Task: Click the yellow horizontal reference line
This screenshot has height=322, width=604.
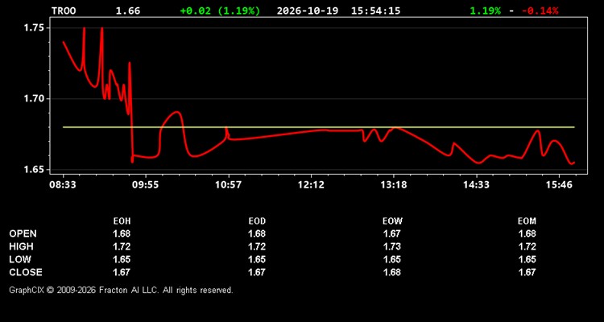Action: (x=319, y=127)
